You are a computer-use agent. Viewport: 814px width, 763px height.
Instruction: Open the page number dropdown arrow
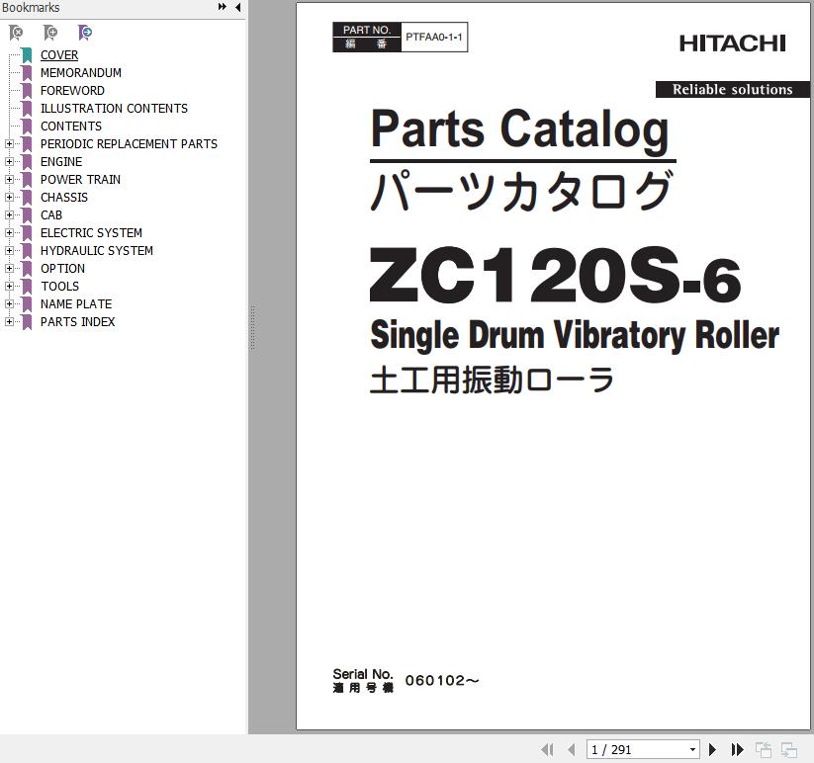[692, 749]
